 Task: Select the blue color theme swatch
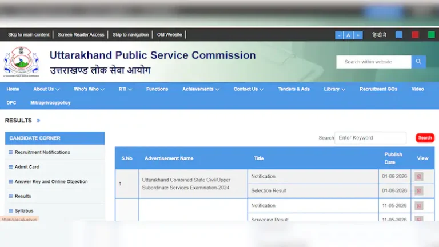point(399,35)
